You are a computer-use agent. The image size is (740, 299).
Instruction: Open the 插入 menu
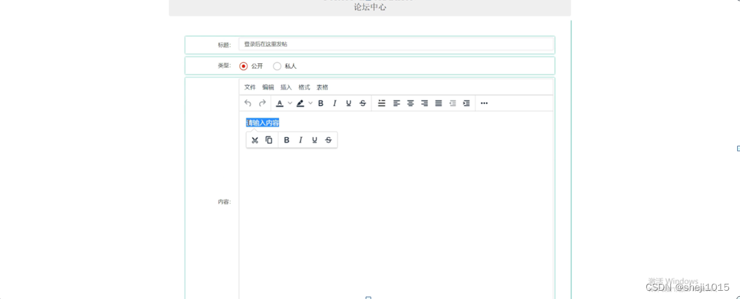click(x=286, y=87)
